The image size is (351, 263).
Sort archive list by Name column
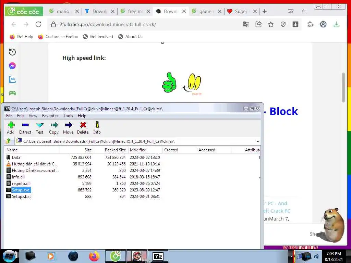click(x=32, y=150)
